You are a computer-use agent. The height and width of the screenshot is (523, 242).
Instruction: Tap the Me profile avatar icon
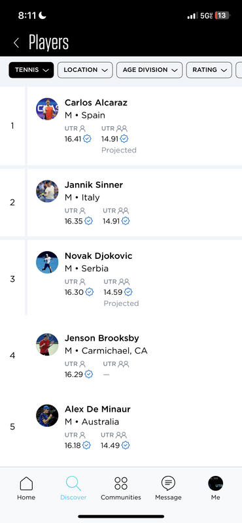tap(216, 483)
